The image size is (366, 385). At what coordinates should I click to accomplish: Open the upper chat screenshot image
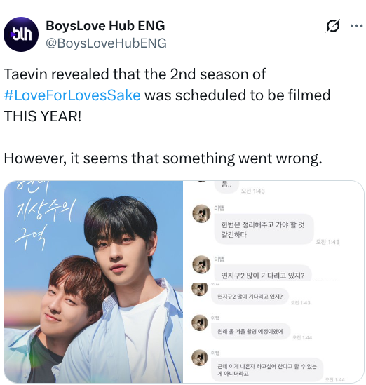pyautogui.click(x=273, y=231)
